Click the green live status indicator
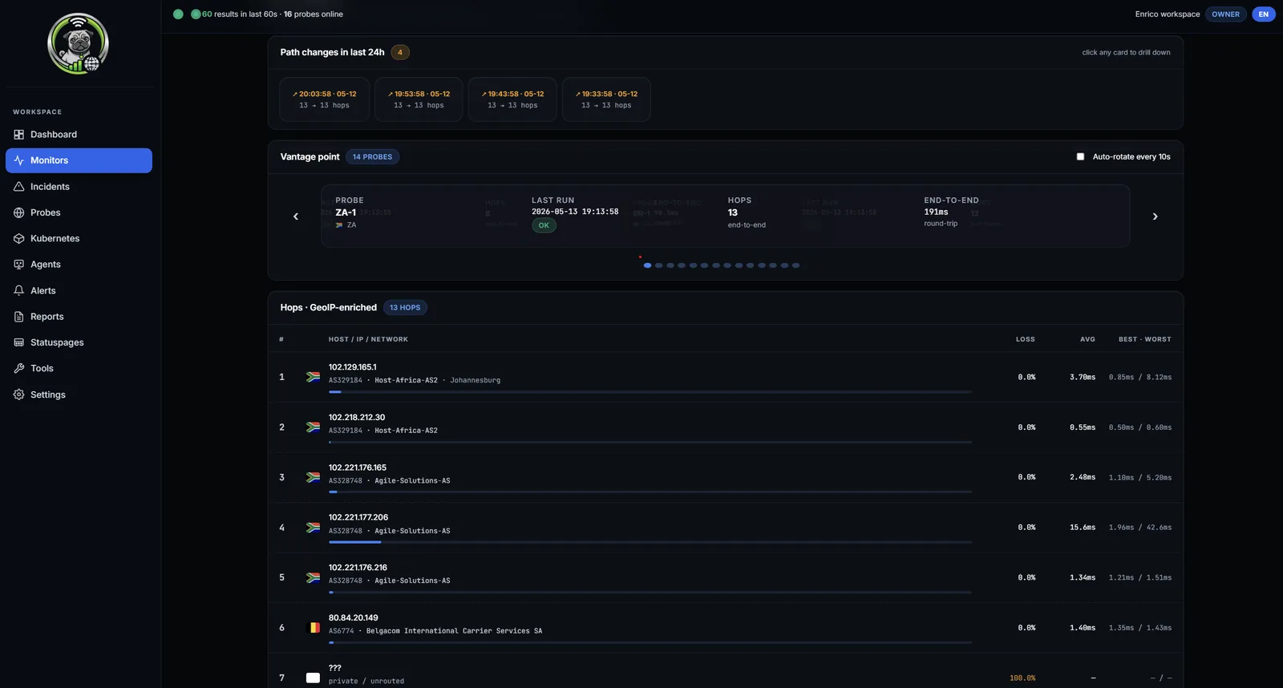Screen dimensions: 1283x688 click(178, 14)
